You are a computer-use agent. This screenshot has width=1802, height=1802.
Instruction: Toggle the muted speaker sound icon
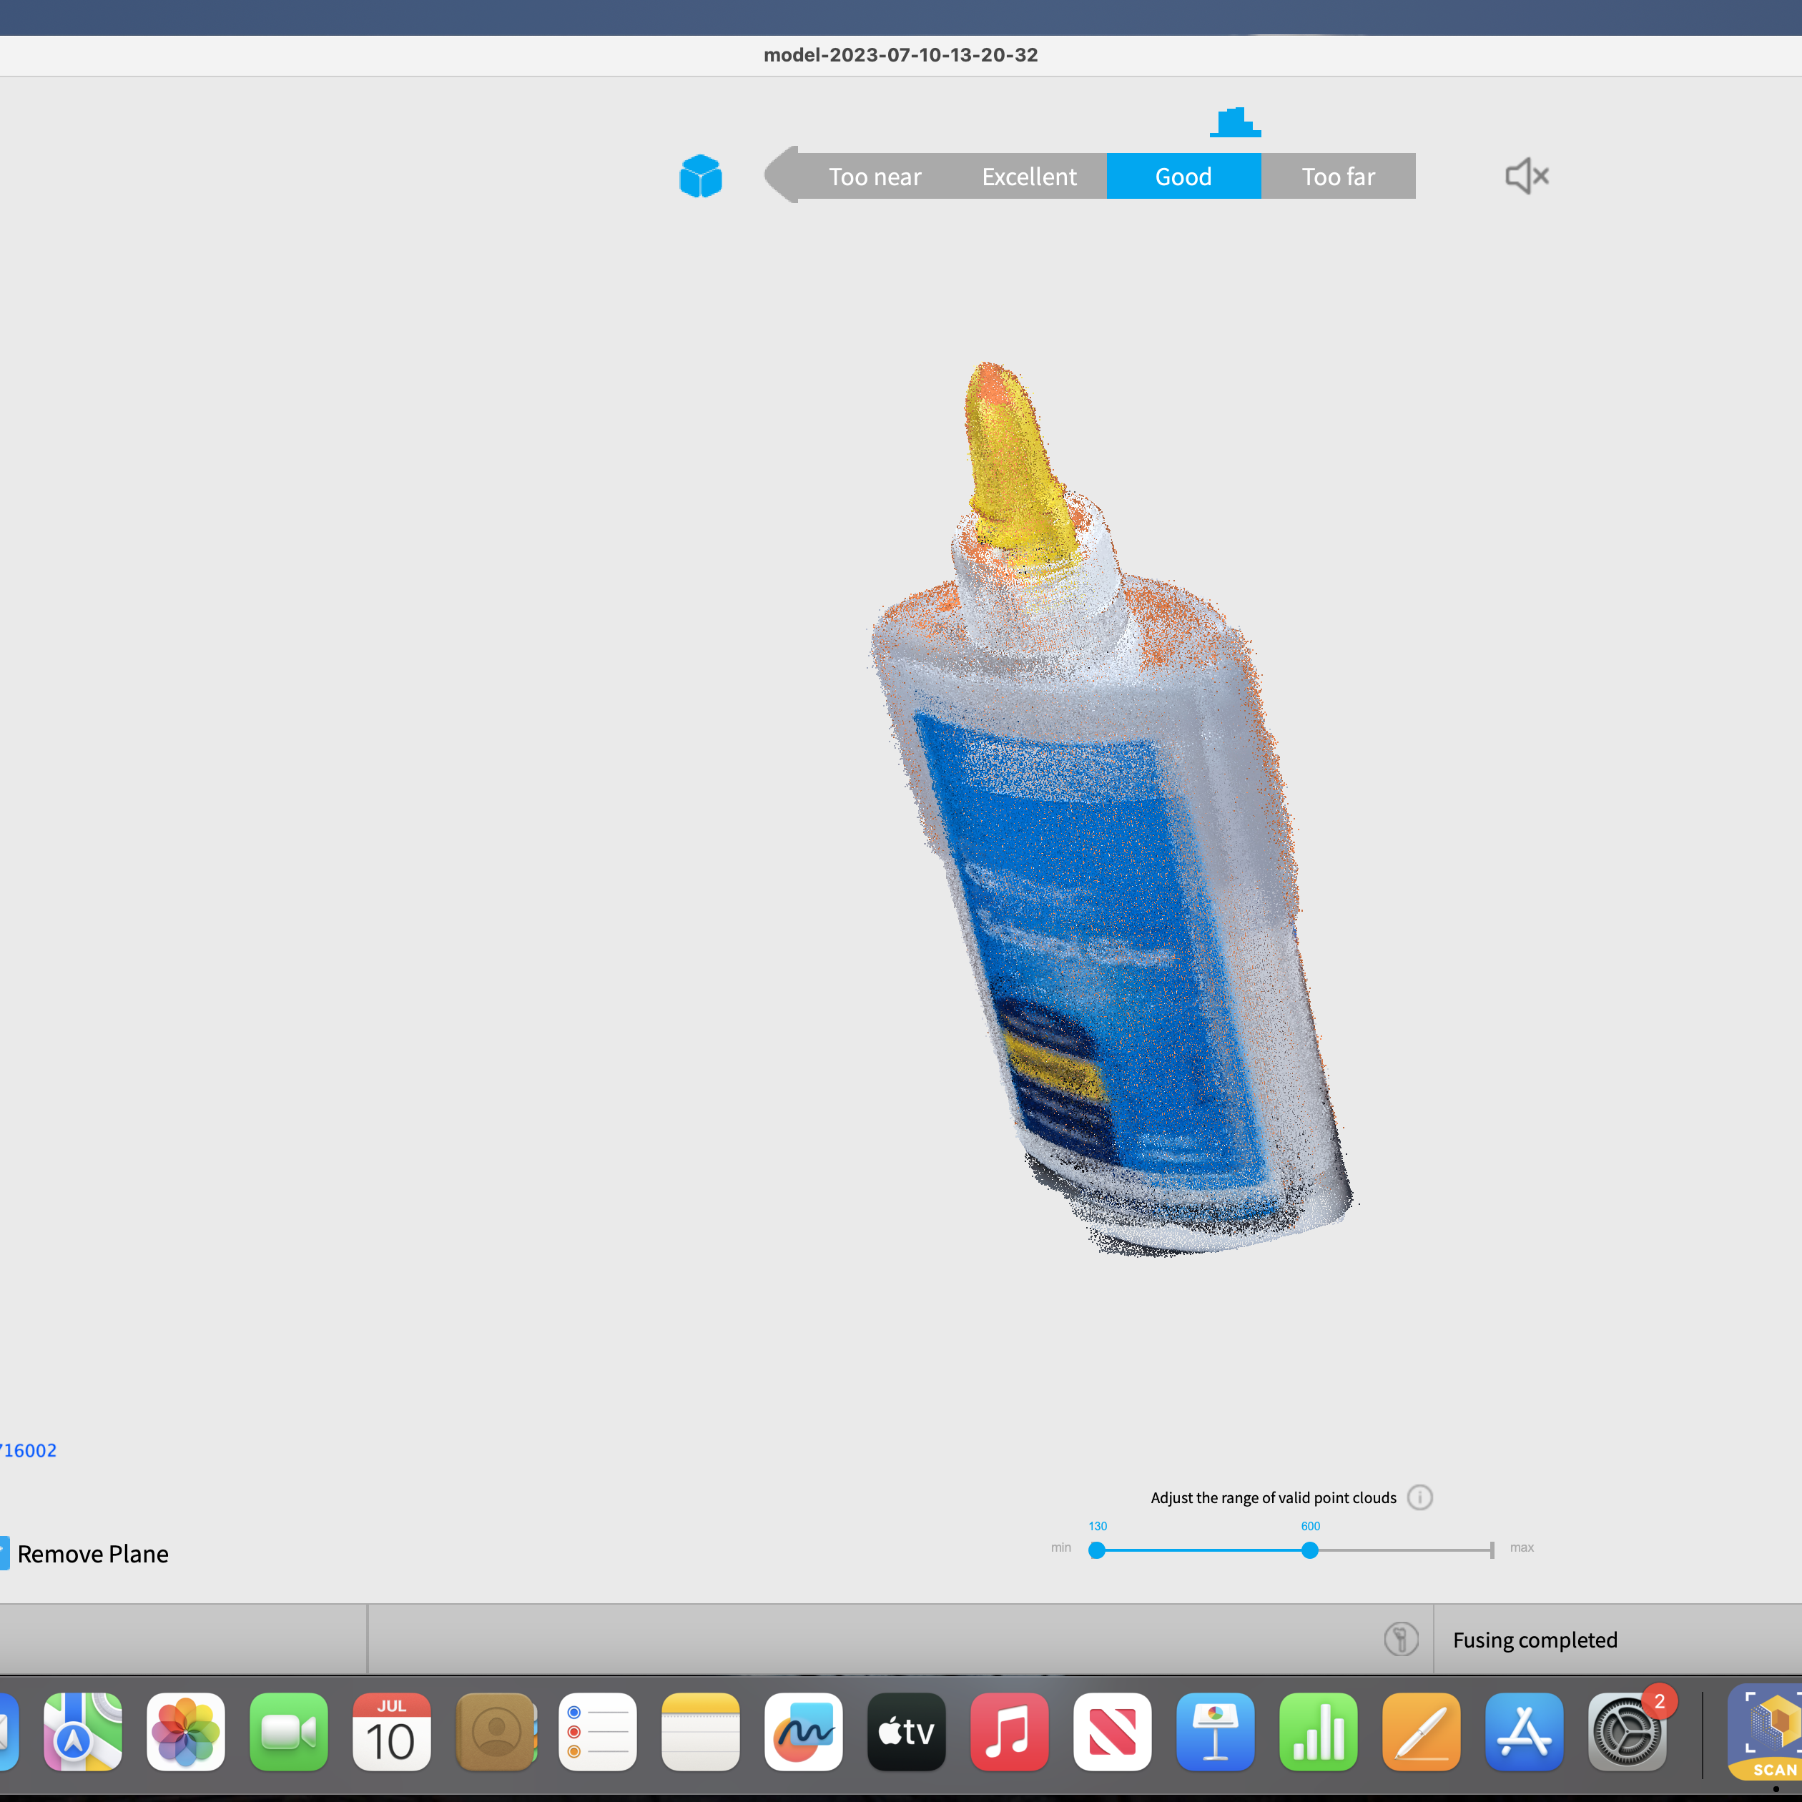(1527, 175)
